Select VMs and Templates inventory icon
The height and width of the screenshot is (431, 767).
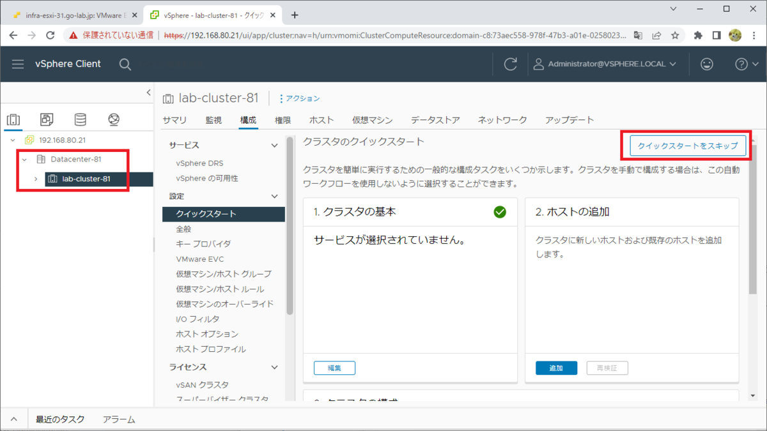47,119
